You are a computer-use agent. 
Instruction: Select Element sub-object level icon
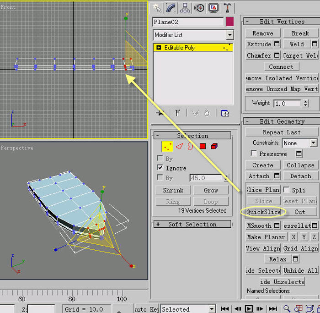[x=214, y=146]
